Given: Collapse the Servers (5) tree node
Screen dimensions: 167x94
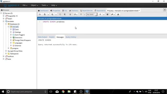Looking at the screenshot, I should 1,13.
